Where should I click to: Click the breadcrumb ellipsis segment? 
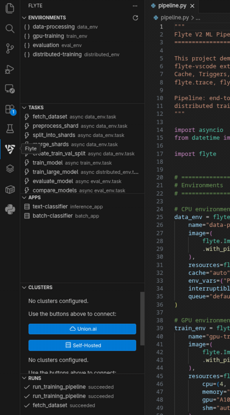pos(198,18)
